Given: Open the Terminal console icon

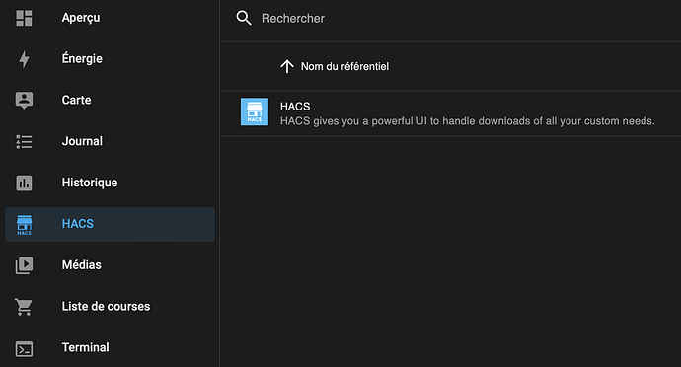Looking at the screenshot, I should (24, 349).
